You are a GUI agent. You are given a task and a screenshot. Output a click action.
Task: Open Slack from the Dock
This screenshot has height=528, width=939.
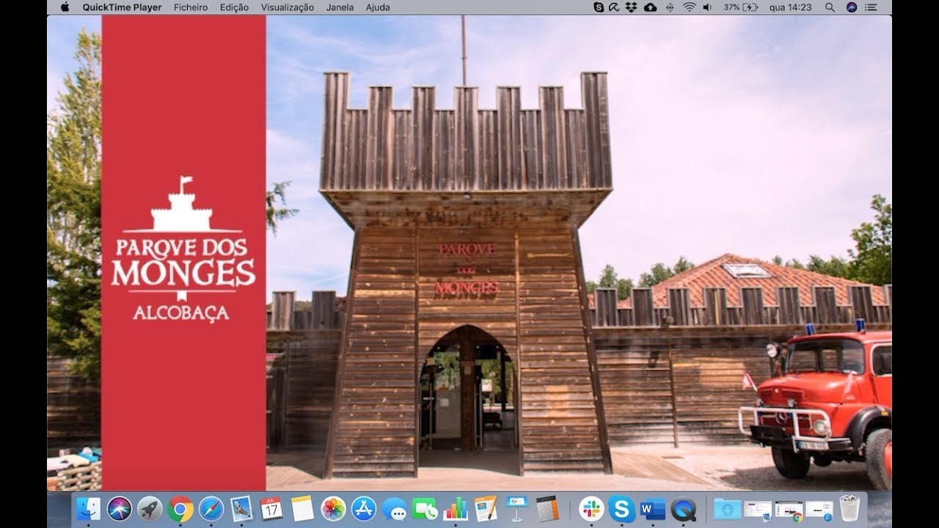pyautogui.click(x=591, y=508)
